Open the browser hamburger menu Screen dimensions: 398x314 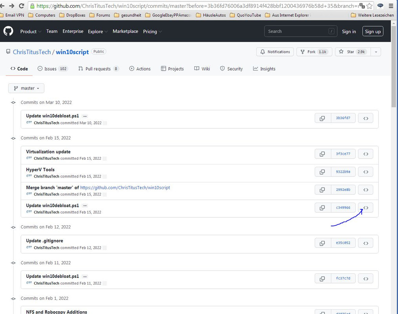point(391,6)
